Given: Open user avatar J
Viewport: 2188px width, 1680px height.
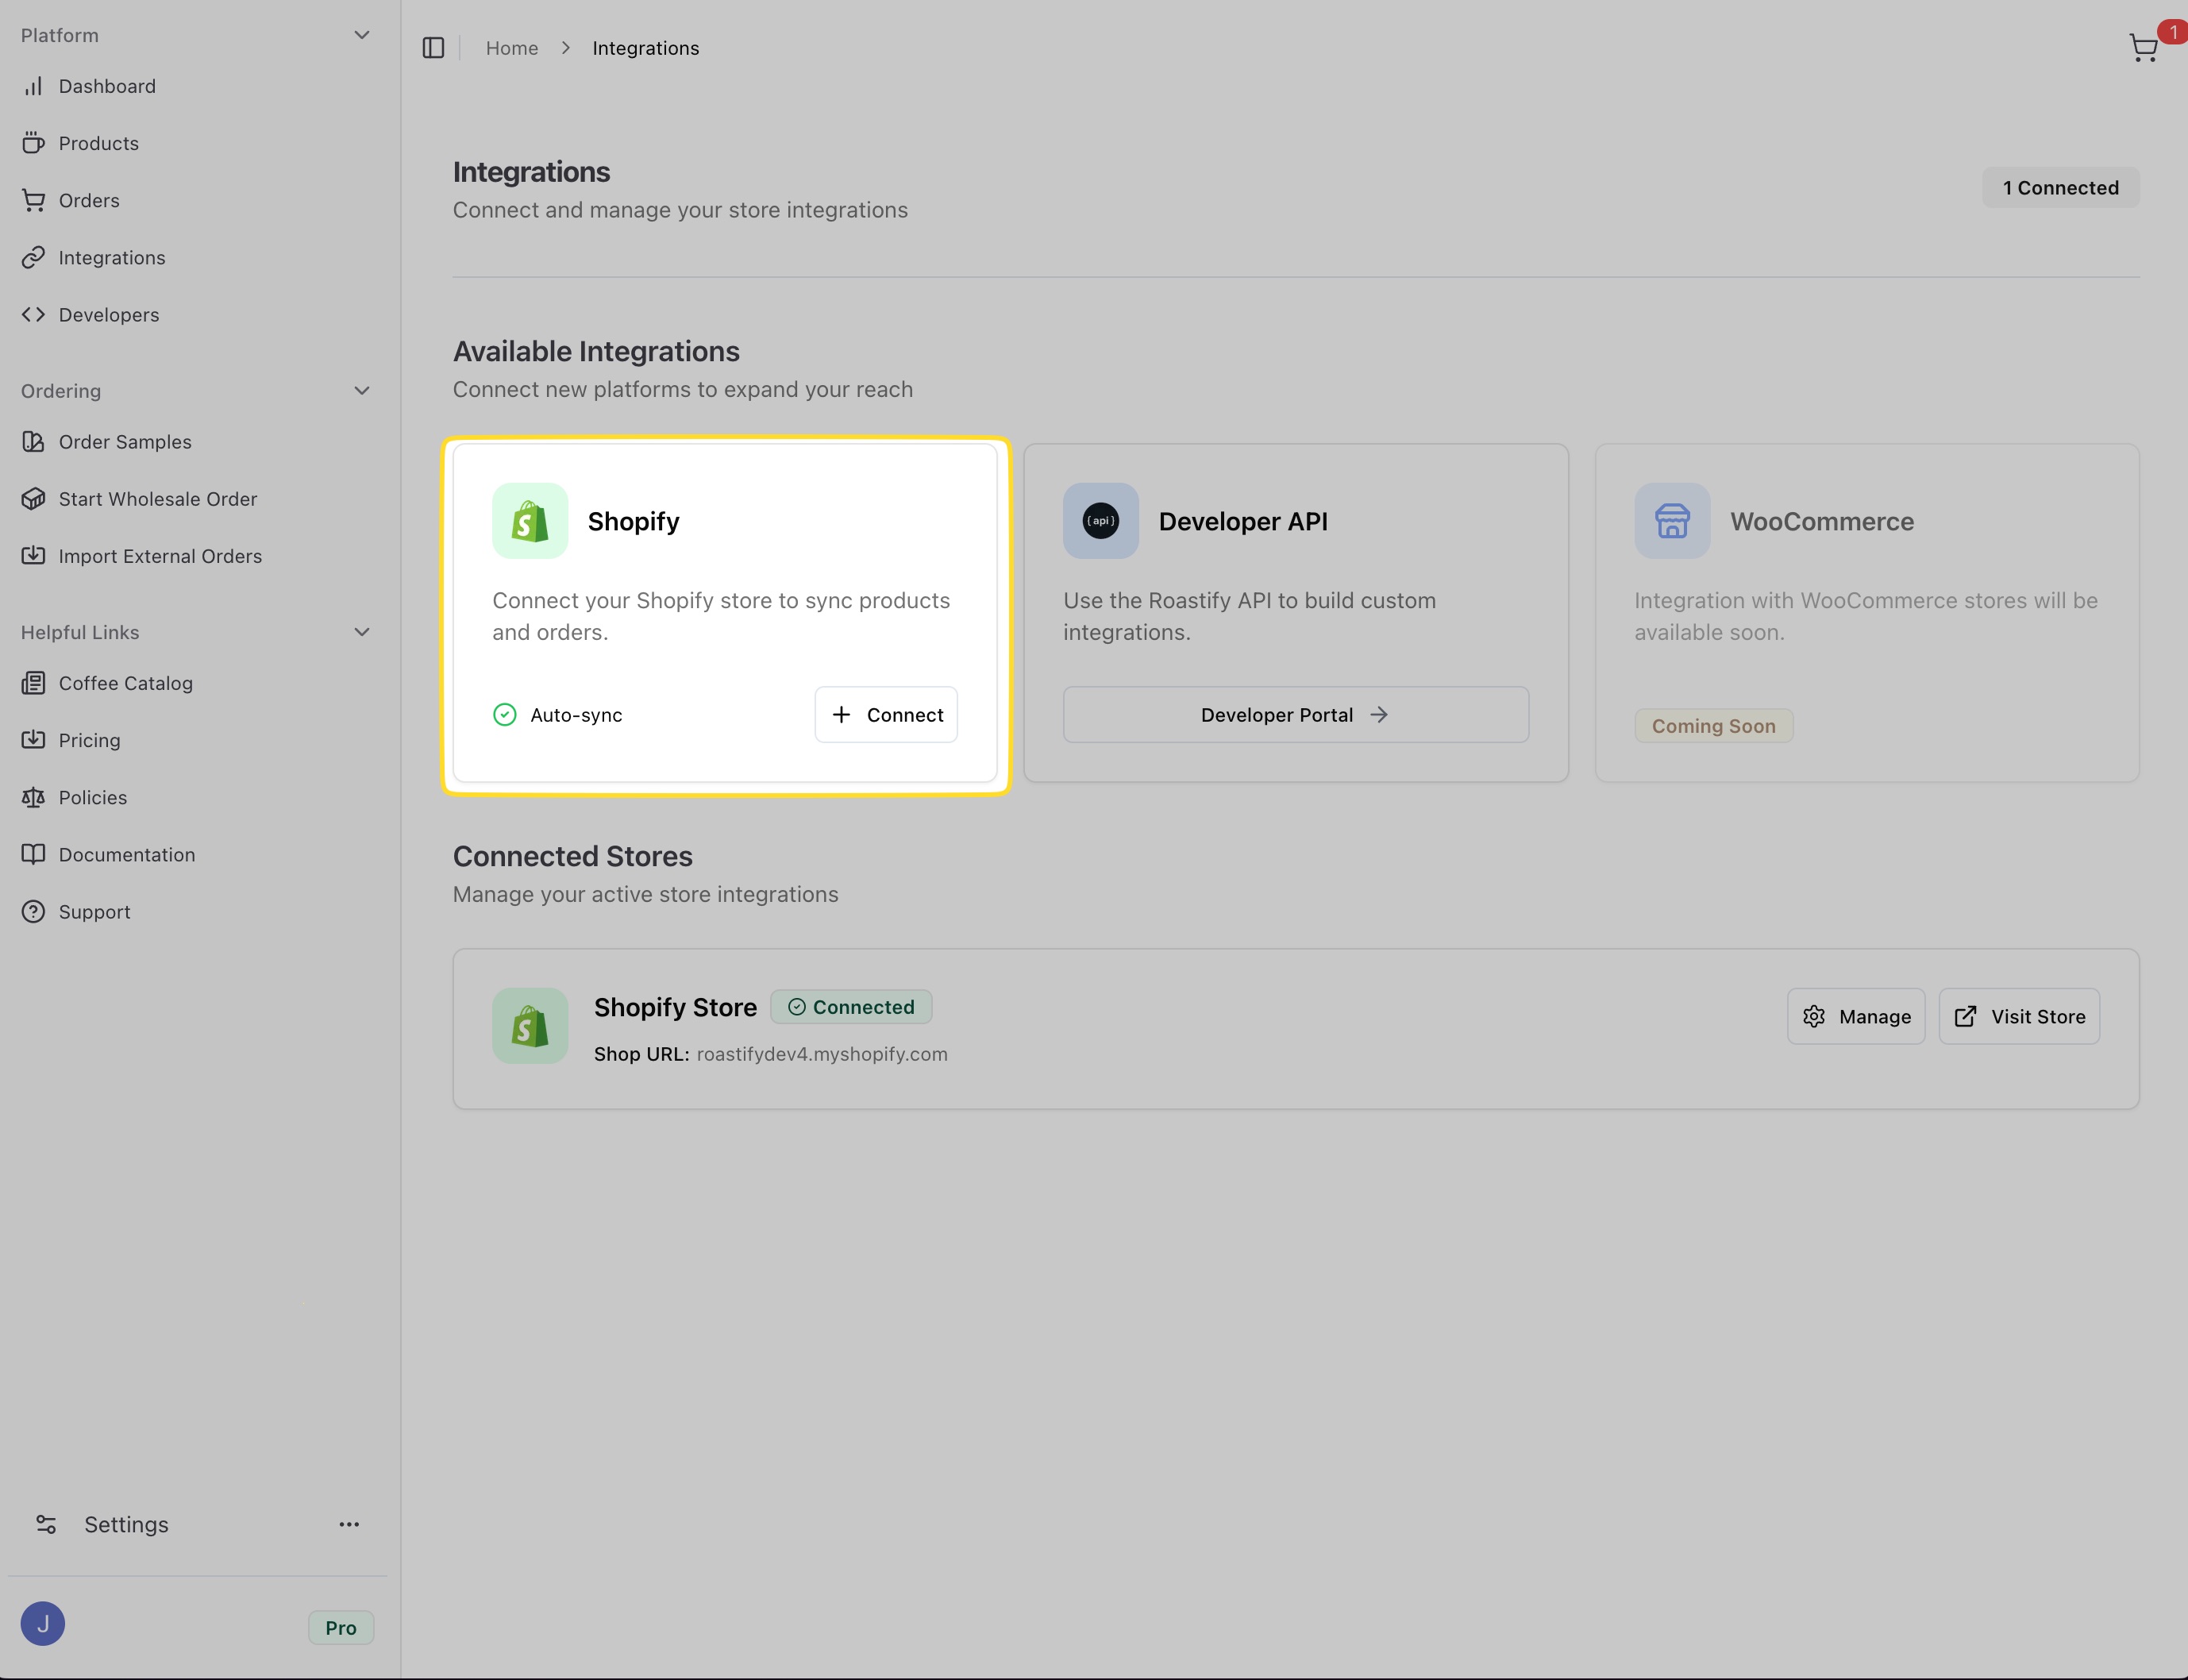Looking at the screenshot, I should (x=43, y=1623).
